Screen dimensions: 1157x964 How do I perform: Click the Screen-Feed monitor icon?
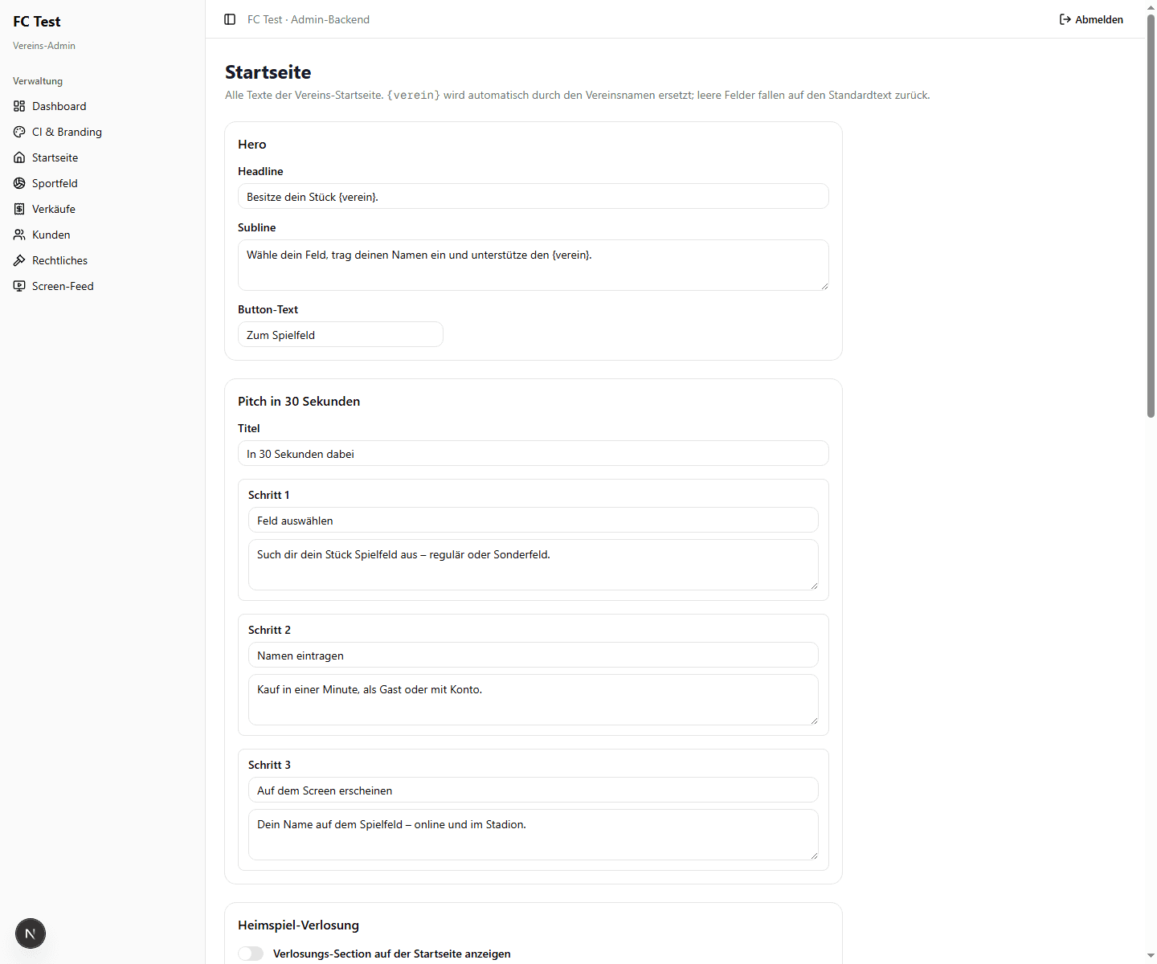click(19, 286)
